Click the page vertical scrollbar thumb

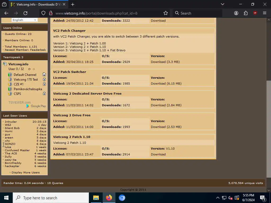pyautogui.click(x=269, y=129)
